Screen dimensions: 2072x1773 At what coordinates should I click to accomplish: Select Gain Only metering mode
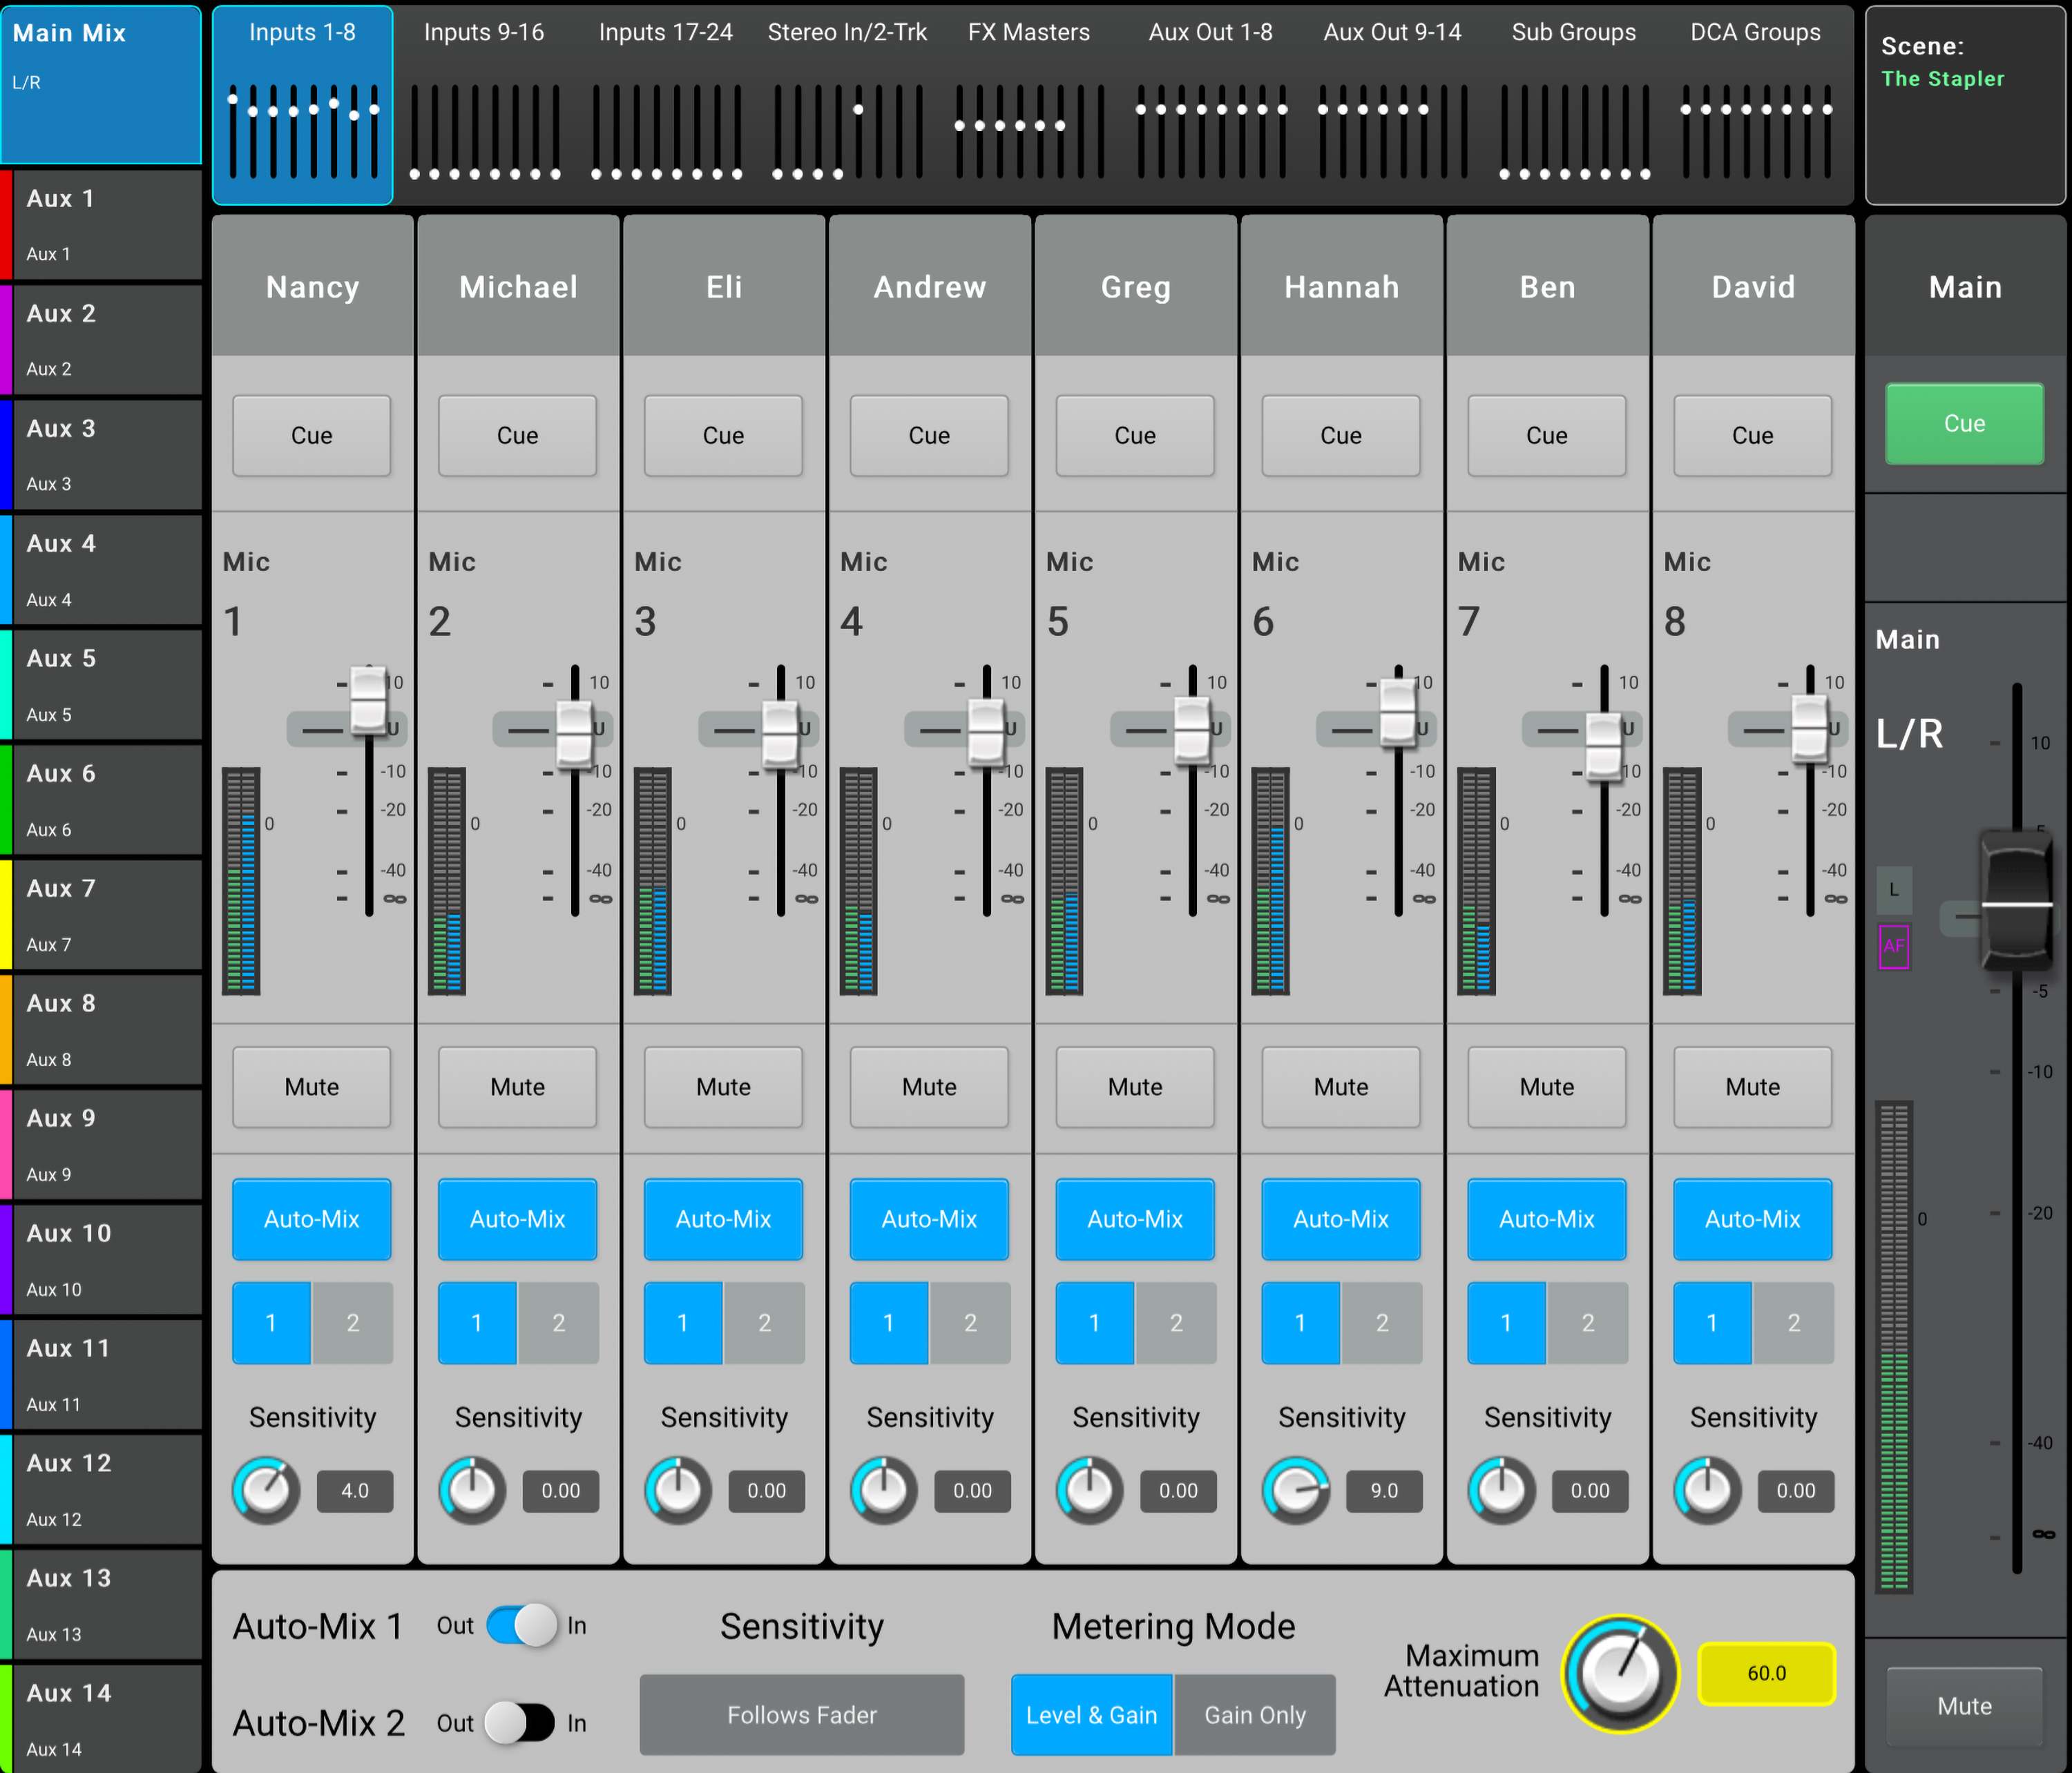[1255, 1715]
